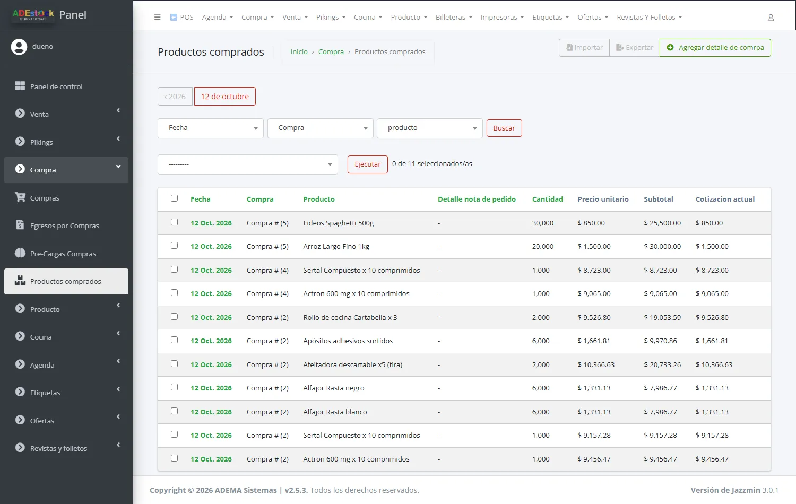Click the POS arrow icon

(x=174, y=17)
